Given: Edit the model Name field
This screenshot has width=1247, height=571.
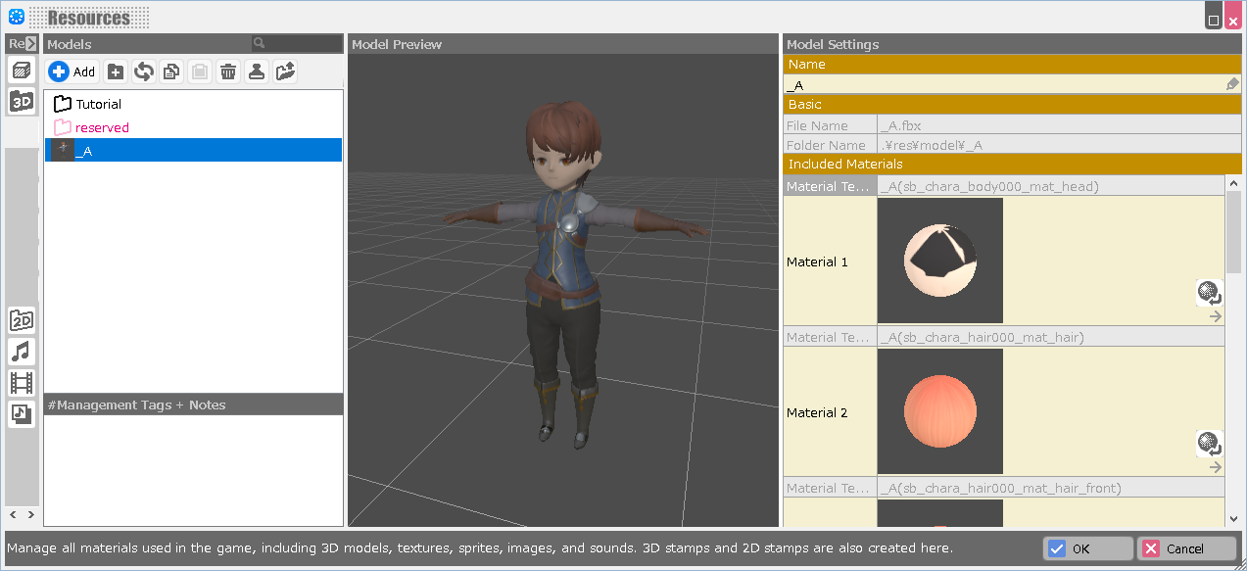Looking at the screenshot, I should coord(1003,85).
